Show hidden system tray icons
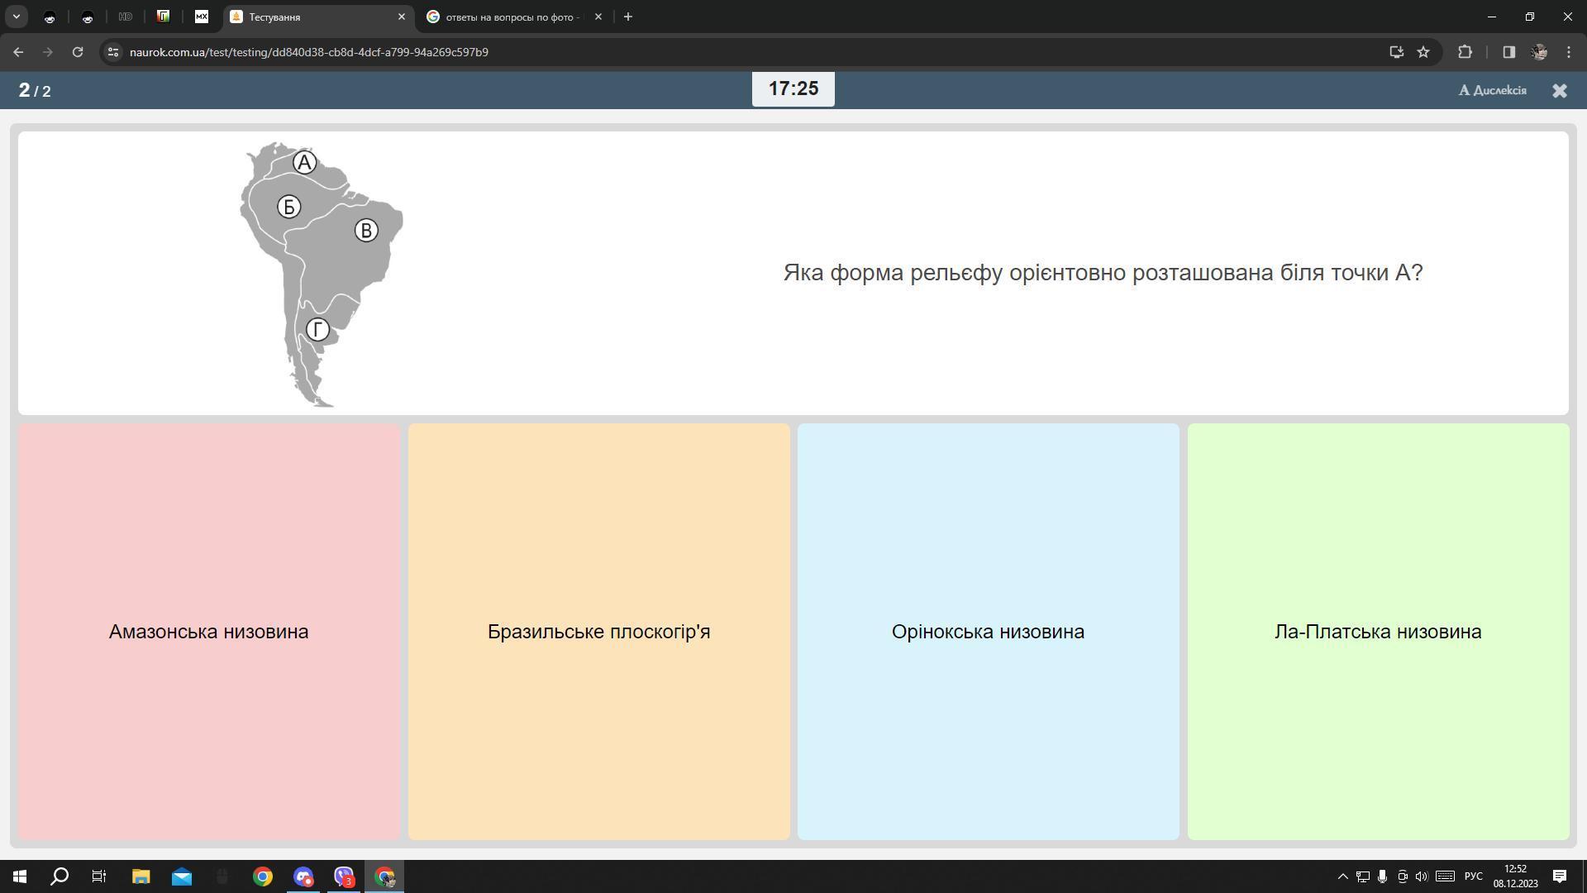 [1342, 876]
